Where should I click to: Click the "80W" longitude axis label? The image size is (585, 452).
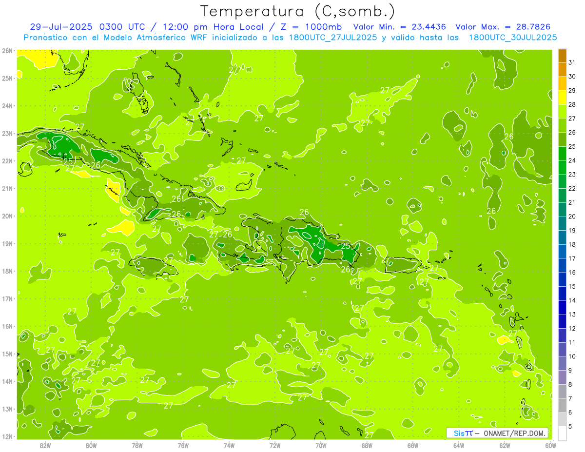(91, 446)
